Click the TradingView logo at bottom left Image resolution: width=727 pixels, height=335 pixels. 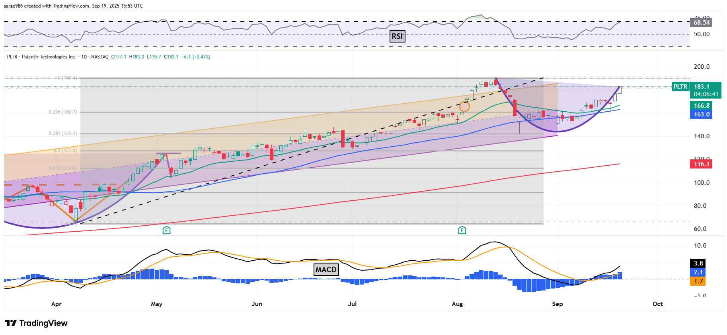tap(36, 323)
